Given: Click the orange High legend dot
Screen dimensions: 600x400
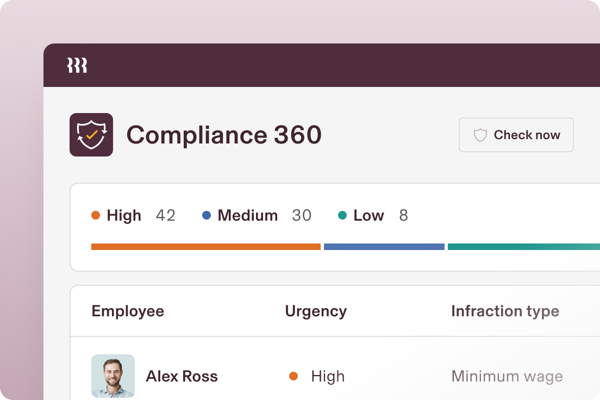Looking at the screenshot, I should click(96, 216).
